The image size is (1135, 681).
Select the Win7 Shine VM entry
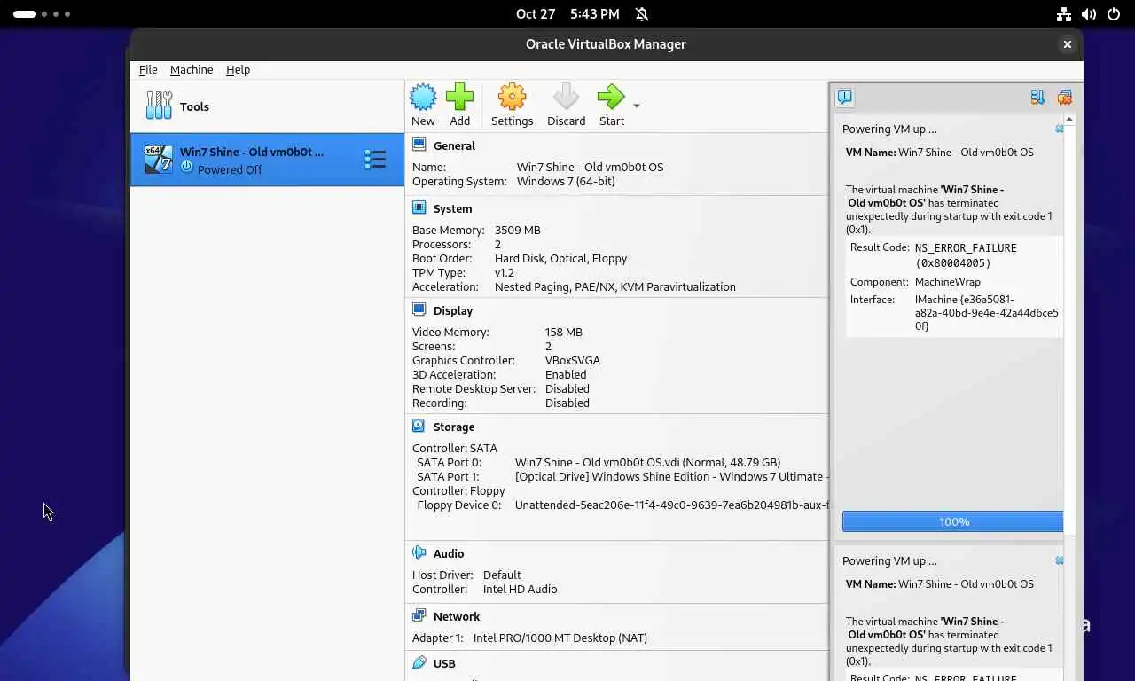coord(267,160)
